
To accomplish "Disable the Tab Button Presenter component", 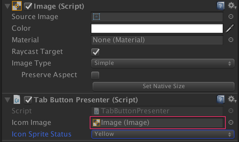I will click(x=28, y=99).
